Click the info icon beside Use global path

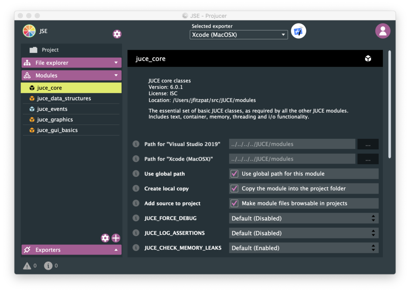[136, 174]
